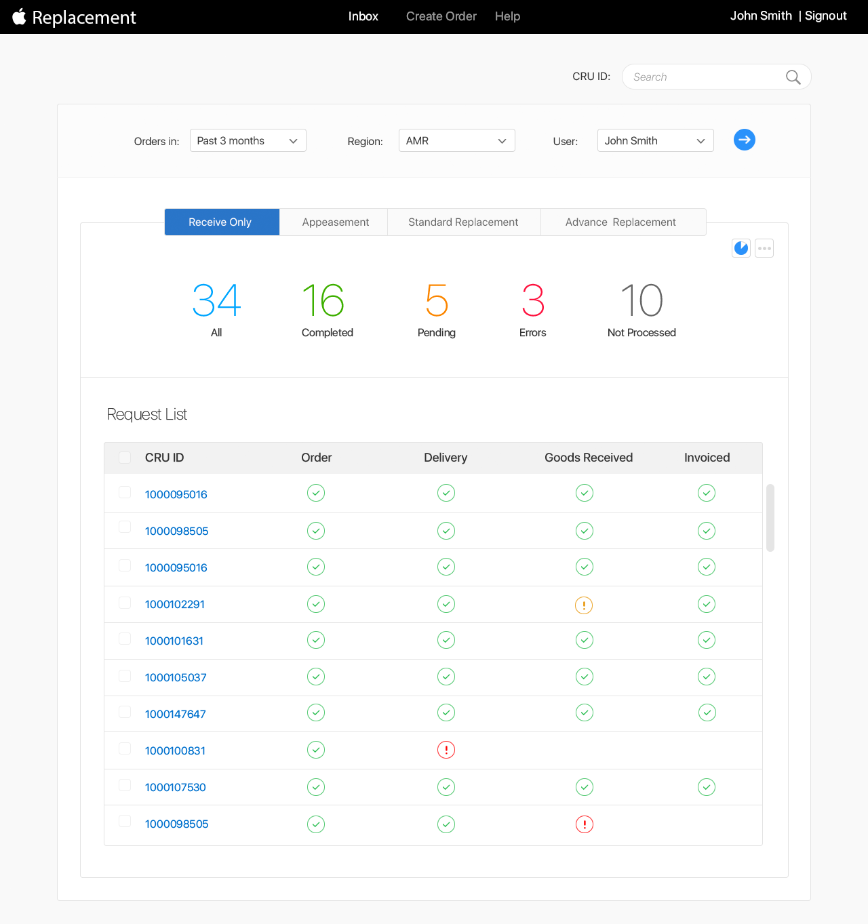Check the select-all checkbox in the table header

pos(125,458)
